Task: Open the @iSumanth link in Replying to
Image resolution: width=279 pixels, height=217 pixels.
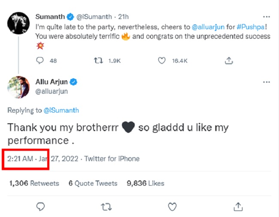Action: coord(61,110)
